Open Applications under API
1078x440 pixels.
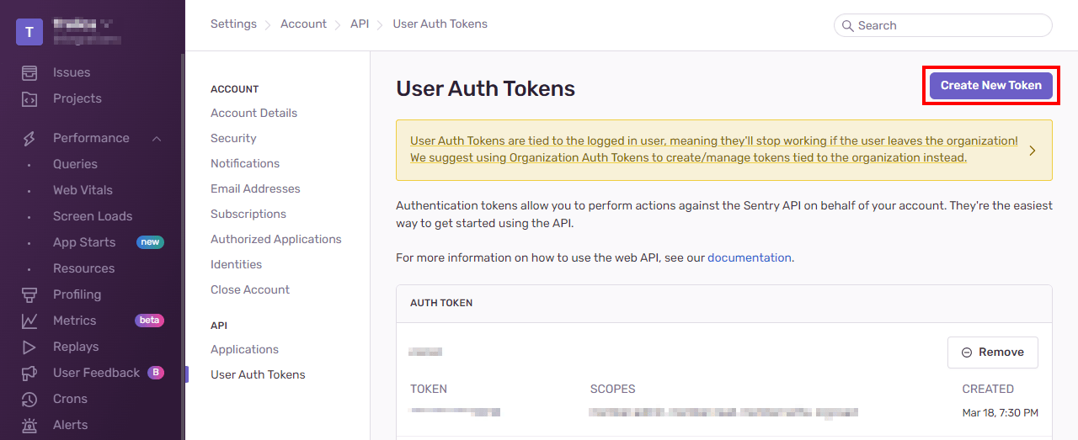click(x=244, y=349)
